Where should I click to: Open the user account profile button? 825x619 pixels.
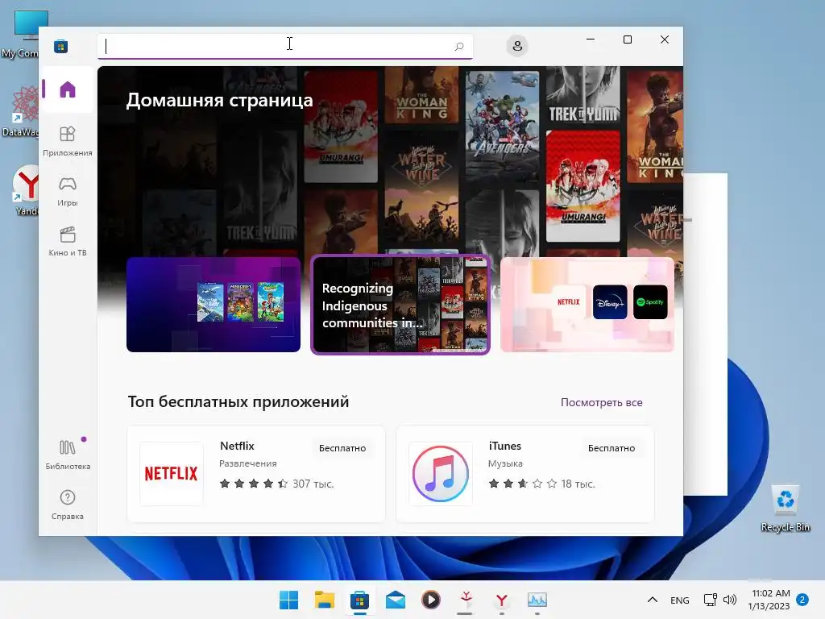517,46
